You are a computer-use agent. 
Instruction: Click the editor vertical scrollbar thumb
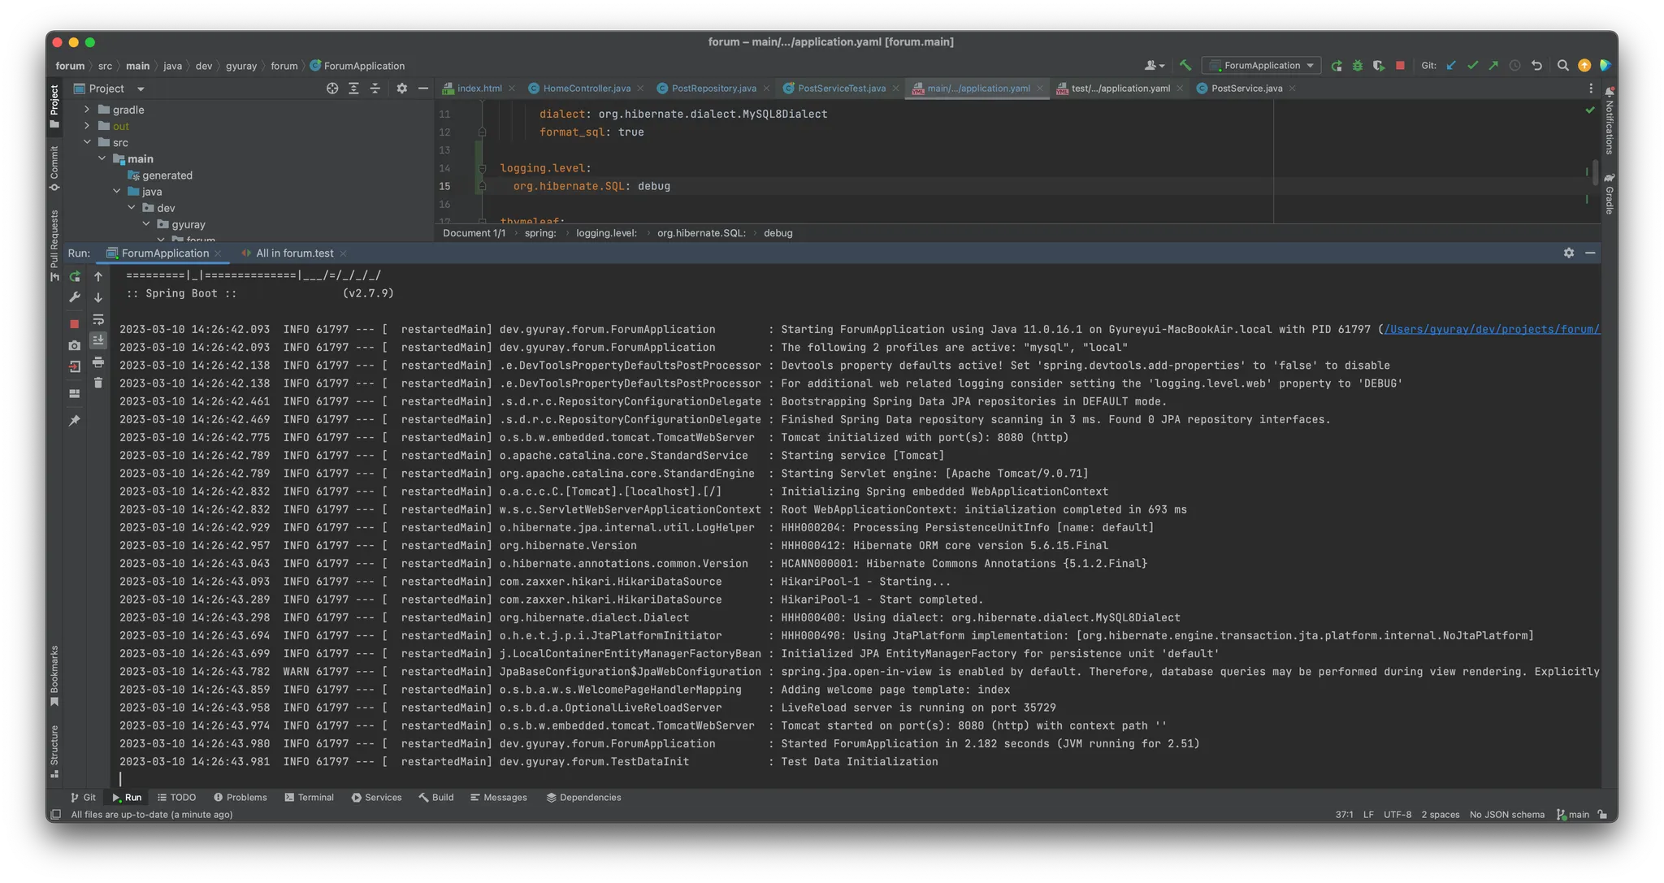tap(1595, 172)
